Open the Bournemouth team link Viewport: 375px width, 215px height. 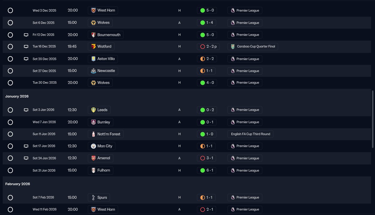coord(109,35)
